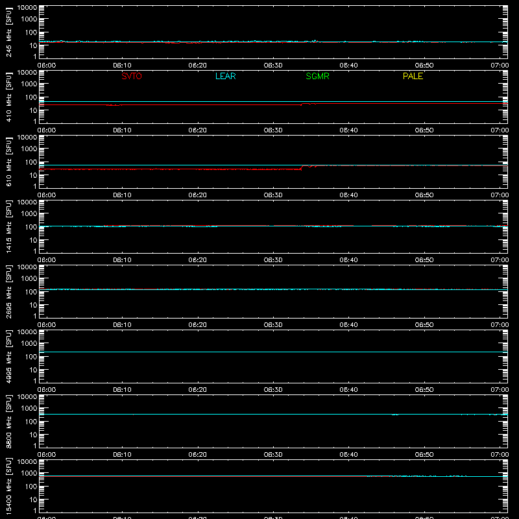
Task: Click the cyan LEAR legend label
Action: coord(225,76)
